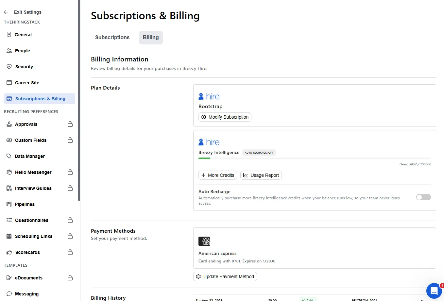The height and width of the screenshot is (301, 444).
Task: Click the General building icon
Action: click(x=9, y=35)
